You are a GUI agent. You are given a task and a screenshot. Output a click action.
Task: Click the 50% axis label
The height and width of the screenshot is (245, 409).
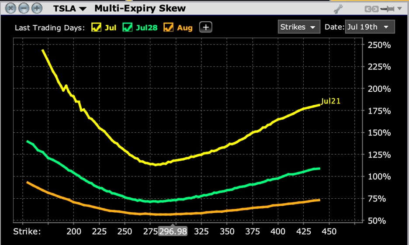(x=377, y=221)
